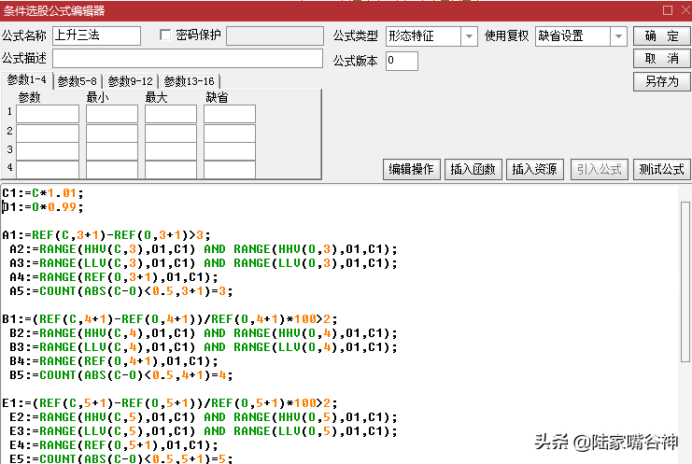Open the 参数13-16 tab
This screenshot has height=464, width=692.
click(x=189, y=81)
